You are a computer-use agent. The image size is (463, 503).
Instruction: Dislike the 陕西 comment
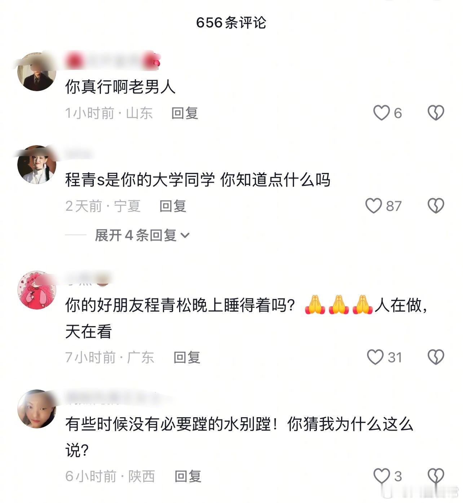tap(436, 476)
